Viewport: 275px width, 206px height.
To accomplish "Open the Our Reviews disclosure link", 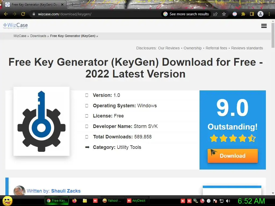I will (x=169, y=48).
